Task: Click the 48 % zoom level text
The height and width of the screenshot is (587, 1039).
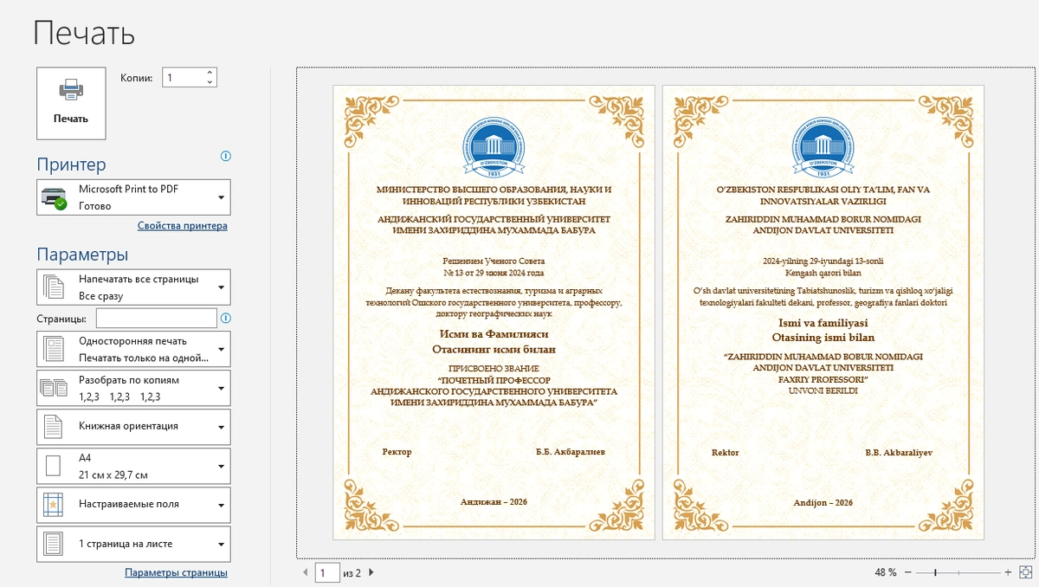Action: tap(885, 572)
